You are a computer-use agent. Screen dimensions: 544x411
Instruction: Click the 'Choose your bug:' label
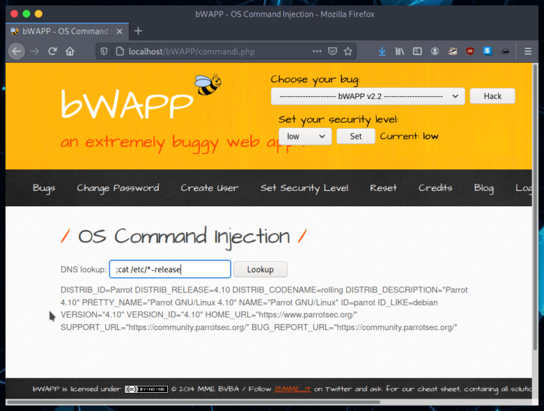point(315,80)
